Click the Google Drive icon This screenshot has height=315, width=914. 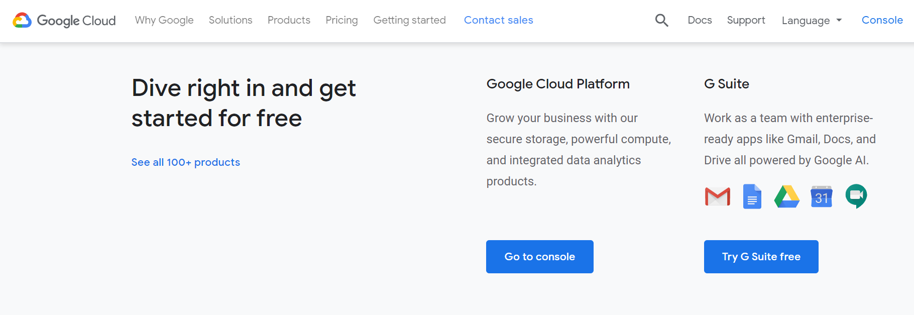786,196
